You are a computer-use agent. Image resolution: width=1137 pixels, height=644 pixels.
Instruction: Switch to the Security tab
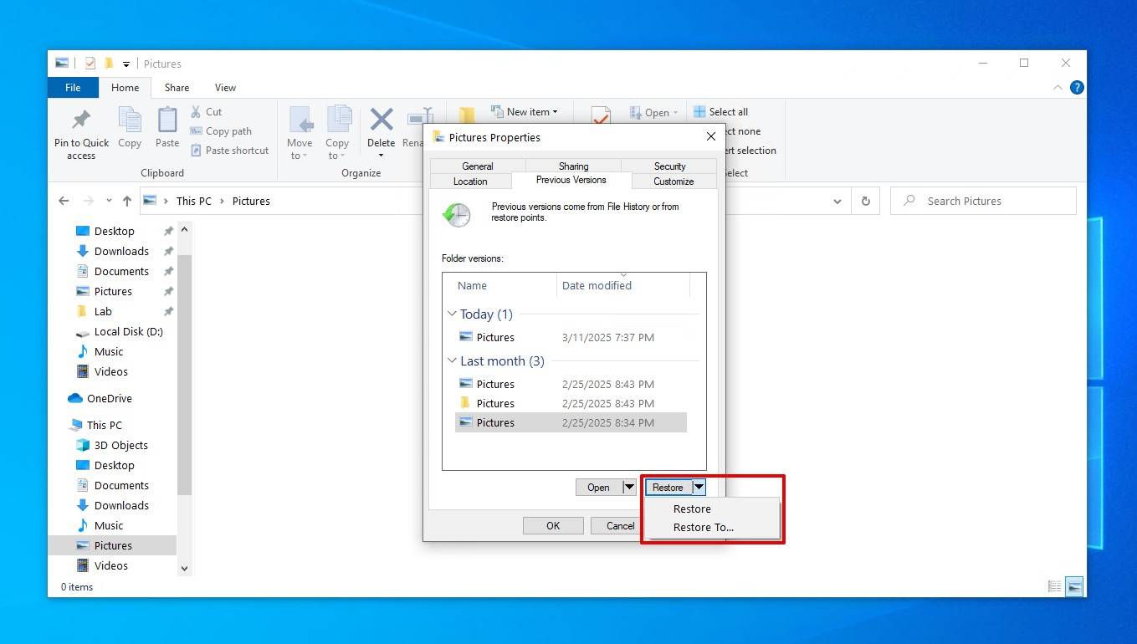point(669,166)
